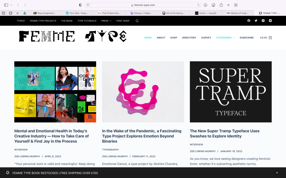This screenshot has width=286, height=178.
Task: Open the Instagram social icon
Action: 263,21
